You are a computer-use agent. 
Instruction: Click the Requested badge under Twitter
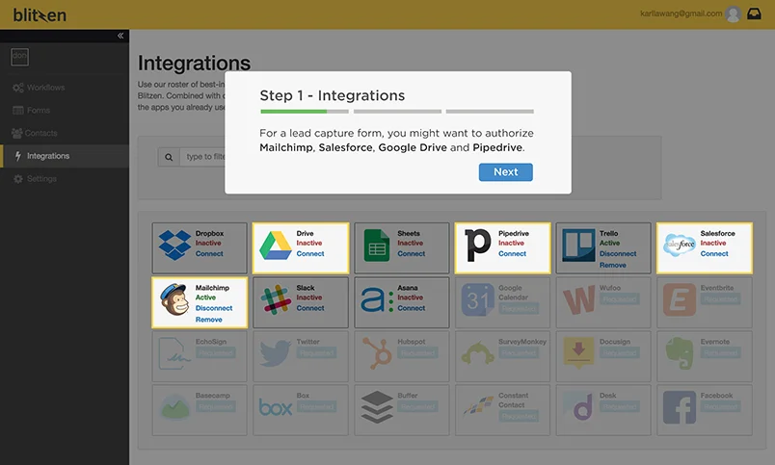coord(316,353)
